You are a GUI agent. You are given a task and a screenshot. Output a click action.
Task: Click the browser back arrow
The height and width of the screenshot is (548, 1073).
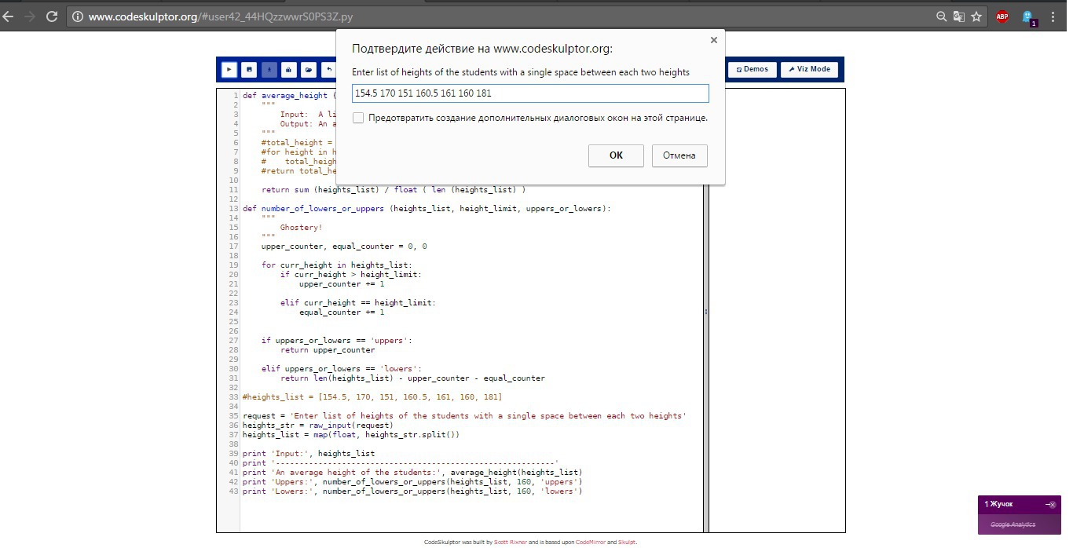[9, 16]
